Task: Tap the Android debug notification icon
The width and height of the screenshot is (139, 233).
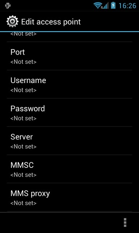Action: point(8,6)
